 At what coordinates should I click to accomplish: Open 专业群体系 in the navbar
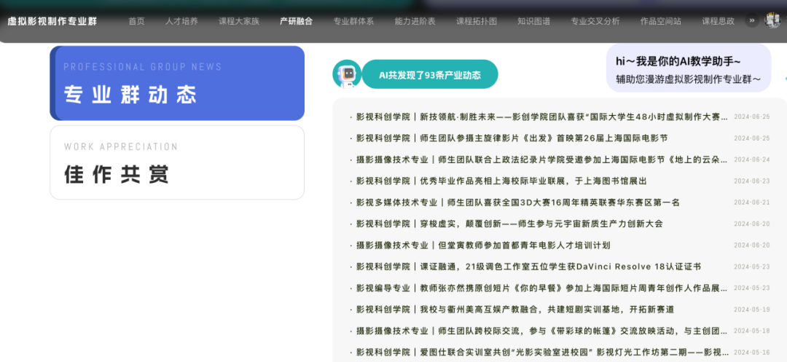pos(353,21)
